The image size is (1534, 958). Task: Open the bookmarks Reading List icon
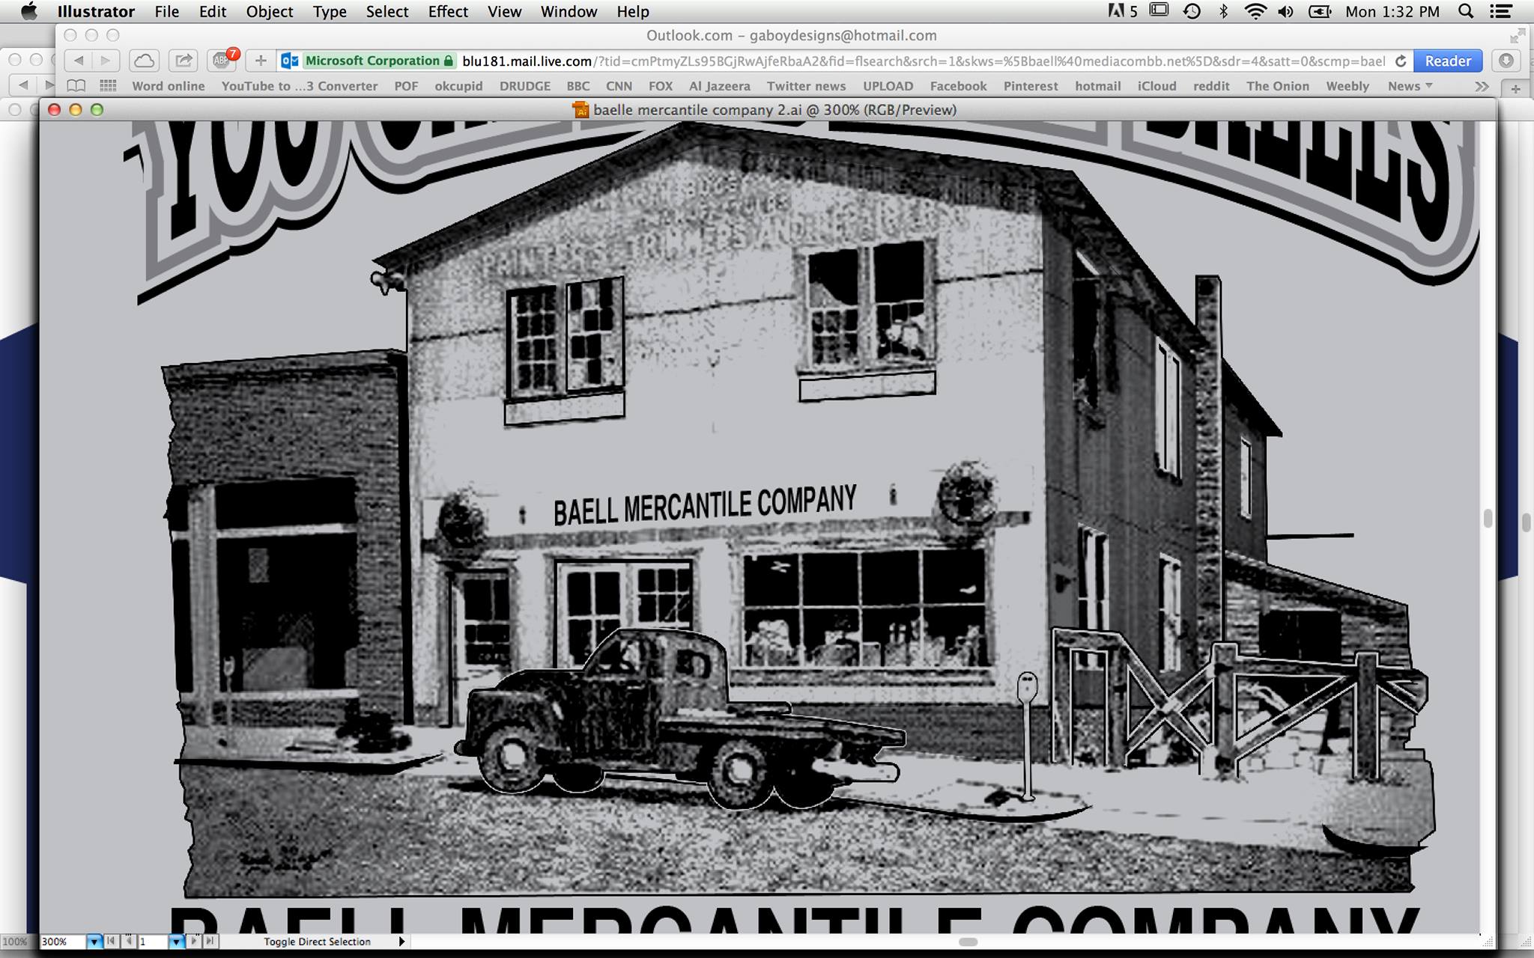(76, 86)
